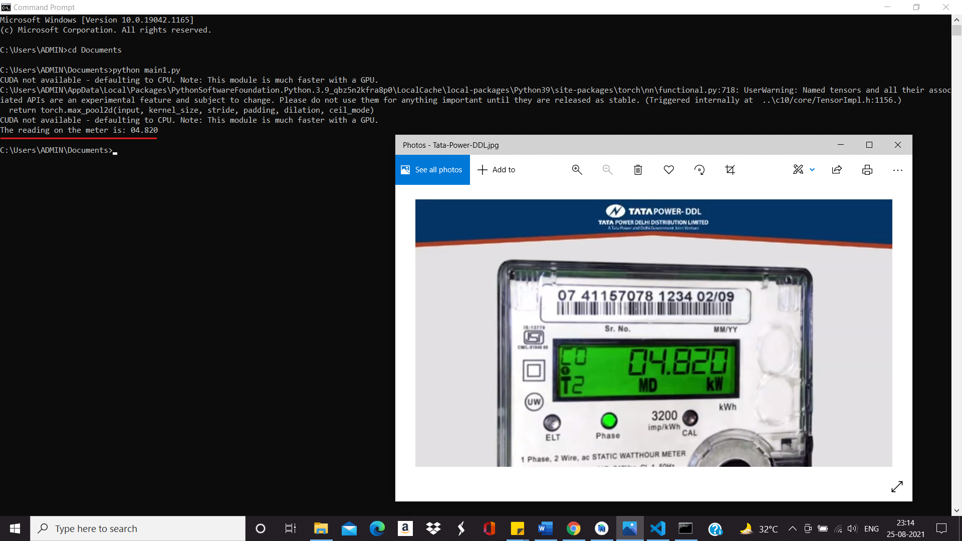962x541 pixels.
Task: Switch to Photos app in taskbar
Action: 630,528
